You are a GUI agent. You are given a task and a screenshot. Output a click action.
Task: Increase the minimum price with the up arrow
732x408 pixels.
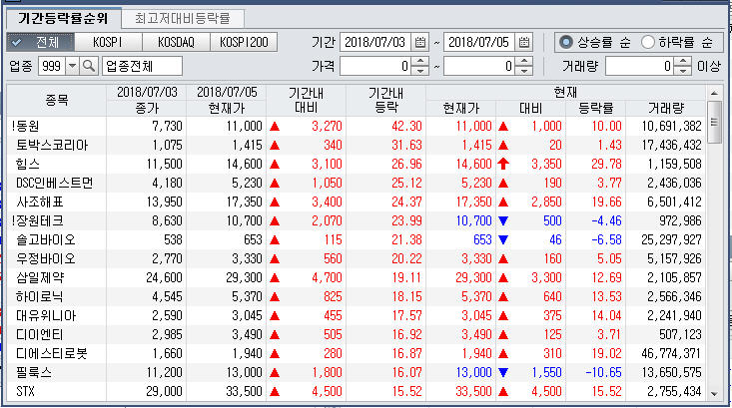click(x=432, y=61)
